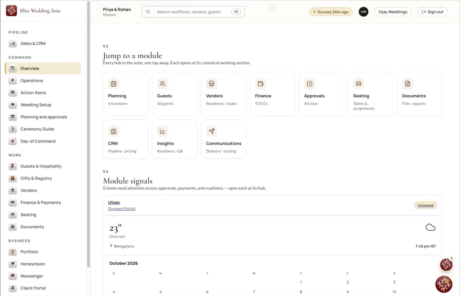Viewport: 460px width, 296px height.
Task: Click the reviewed status badge
Action: coord(425,205)
